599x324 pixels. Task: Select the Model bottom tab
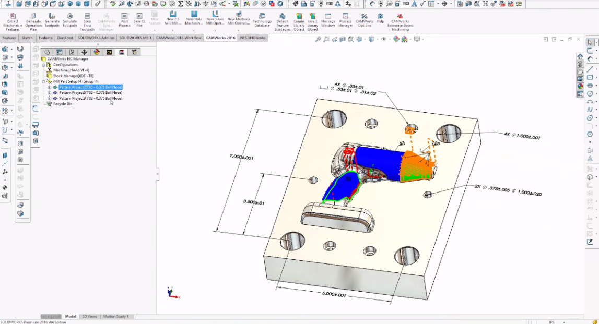[71, 316]
